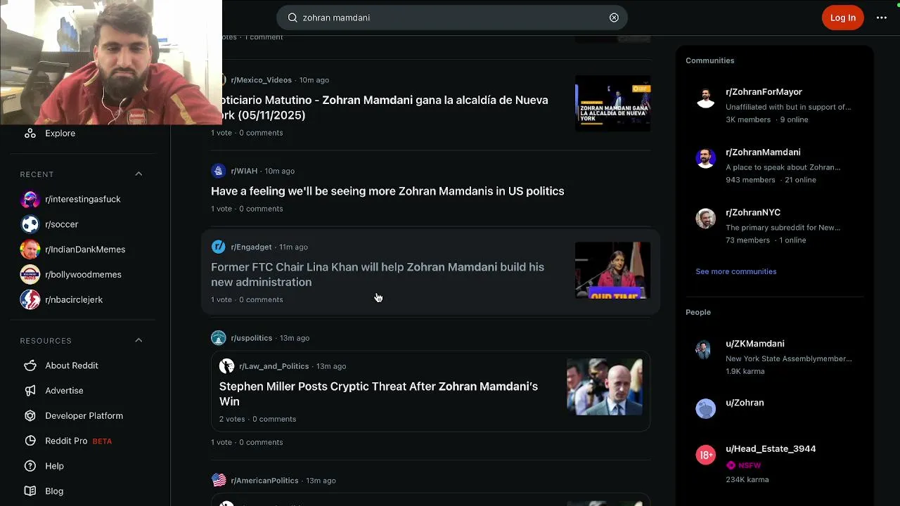Image resolution: width=900 pixels, height=506 pixels.
Task: Click r/Engadget subreddit label
Action: [251, 247]
